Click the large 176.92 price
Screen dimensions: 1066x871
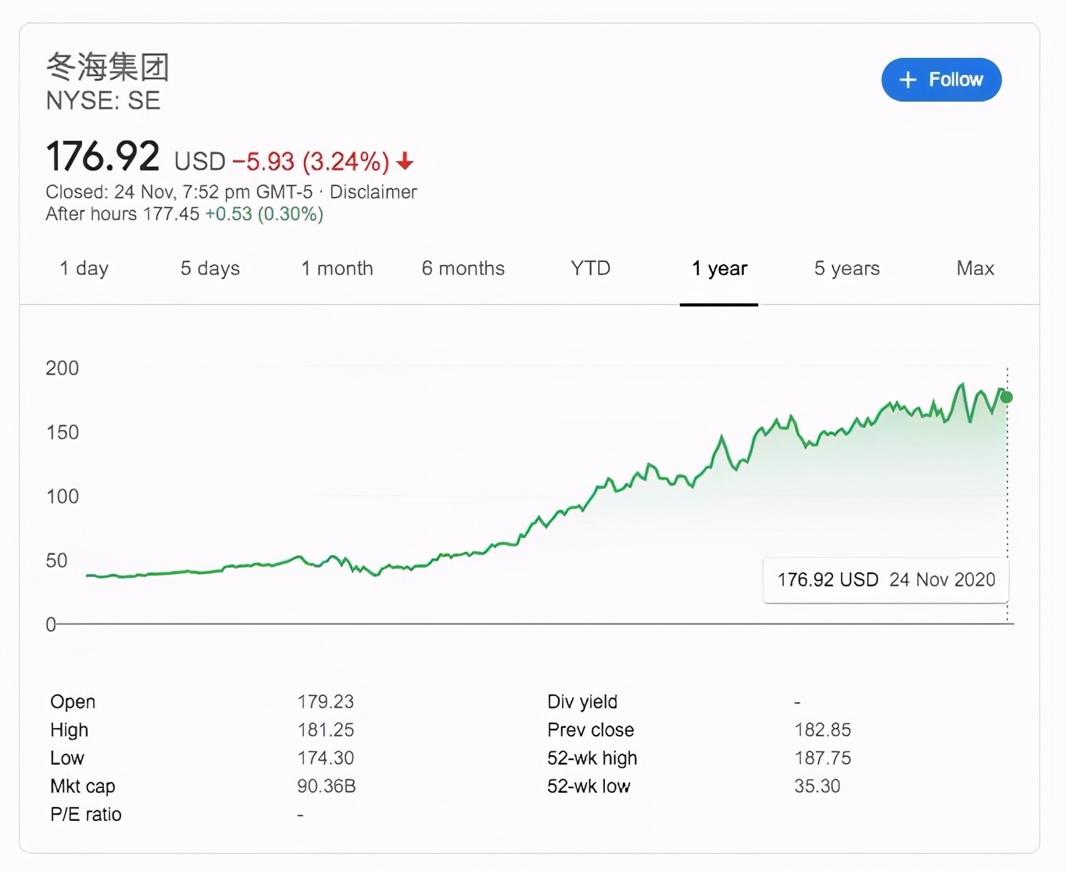point(102,156)
